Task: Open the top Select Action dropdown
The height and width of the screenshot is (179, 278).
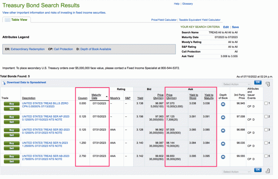Action: [x=236, y=84]
